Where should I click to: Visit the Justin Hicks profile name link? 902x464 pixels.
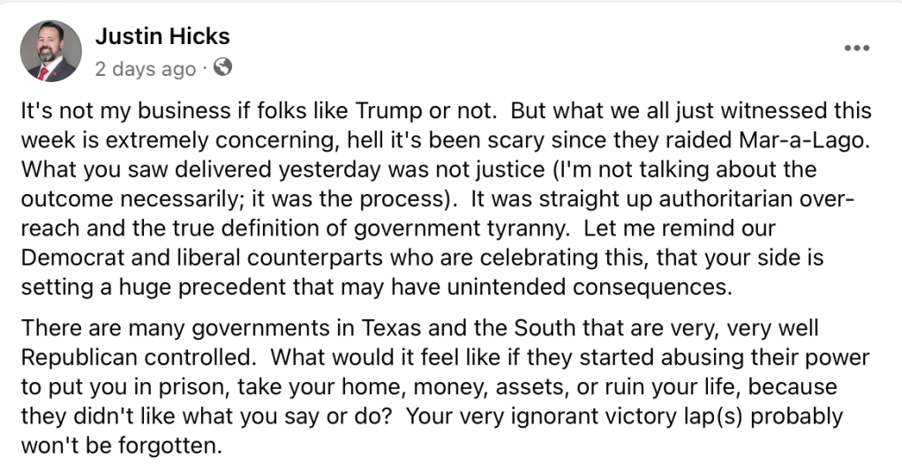(162, 36)
